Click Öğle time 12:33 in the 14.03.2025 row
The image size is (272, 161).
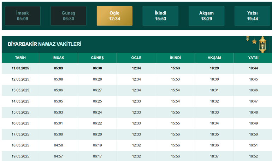tap(136, 101)
